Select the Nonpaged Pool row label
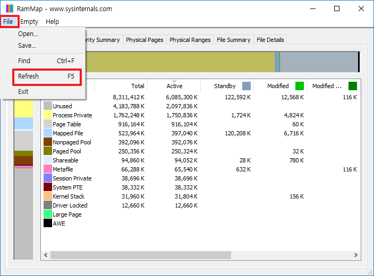This screenshot has height=276, width=374. pyautogui.click(x=72, y=142)
